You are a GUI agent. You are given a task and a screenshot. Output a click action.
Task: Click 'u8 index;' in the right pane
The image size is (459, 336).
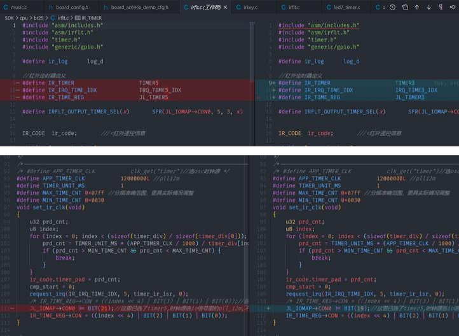[x=300, y=229]
